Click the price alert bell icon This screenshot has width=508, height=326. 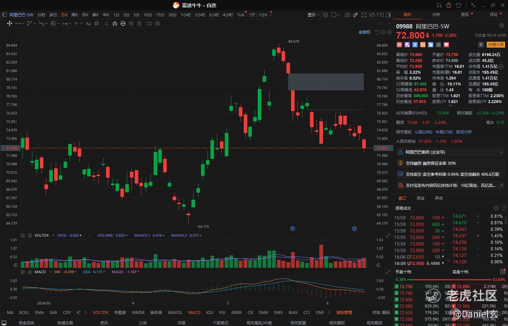click(481, 45)
